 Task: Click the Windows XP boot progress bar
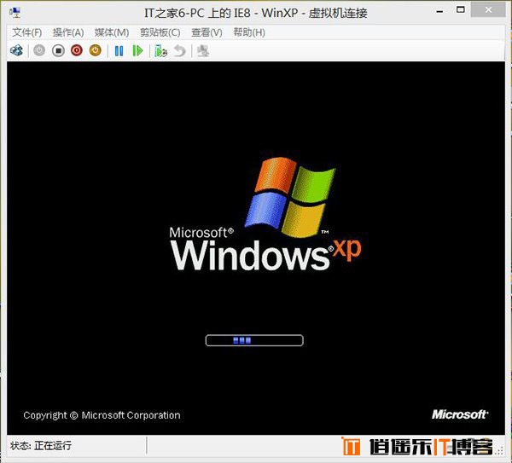pos(254,340)
